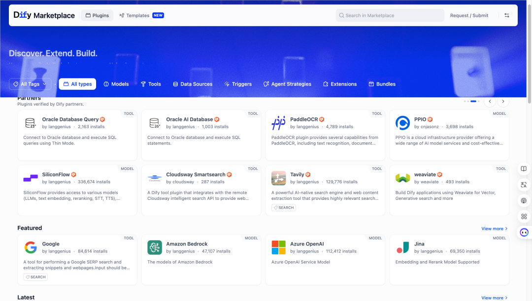Image resolution: width=532 pixels, height=301 pixels.
Task: Click the verified badge next to Tavily
Action: click(308, 174)
